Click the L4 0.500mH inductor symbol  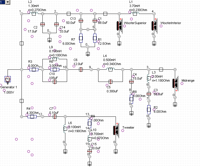(x=110, y=69)
